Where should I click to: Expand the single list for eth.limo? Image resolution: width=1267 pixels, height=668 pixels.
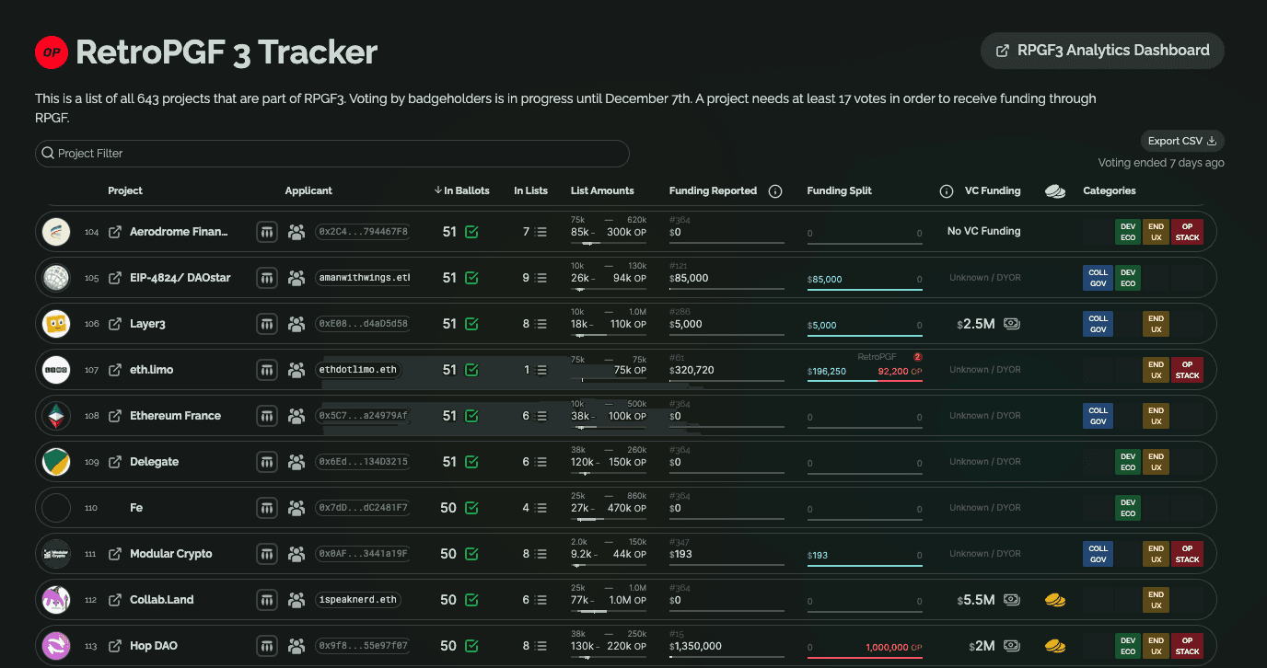[x=541, y=370]
